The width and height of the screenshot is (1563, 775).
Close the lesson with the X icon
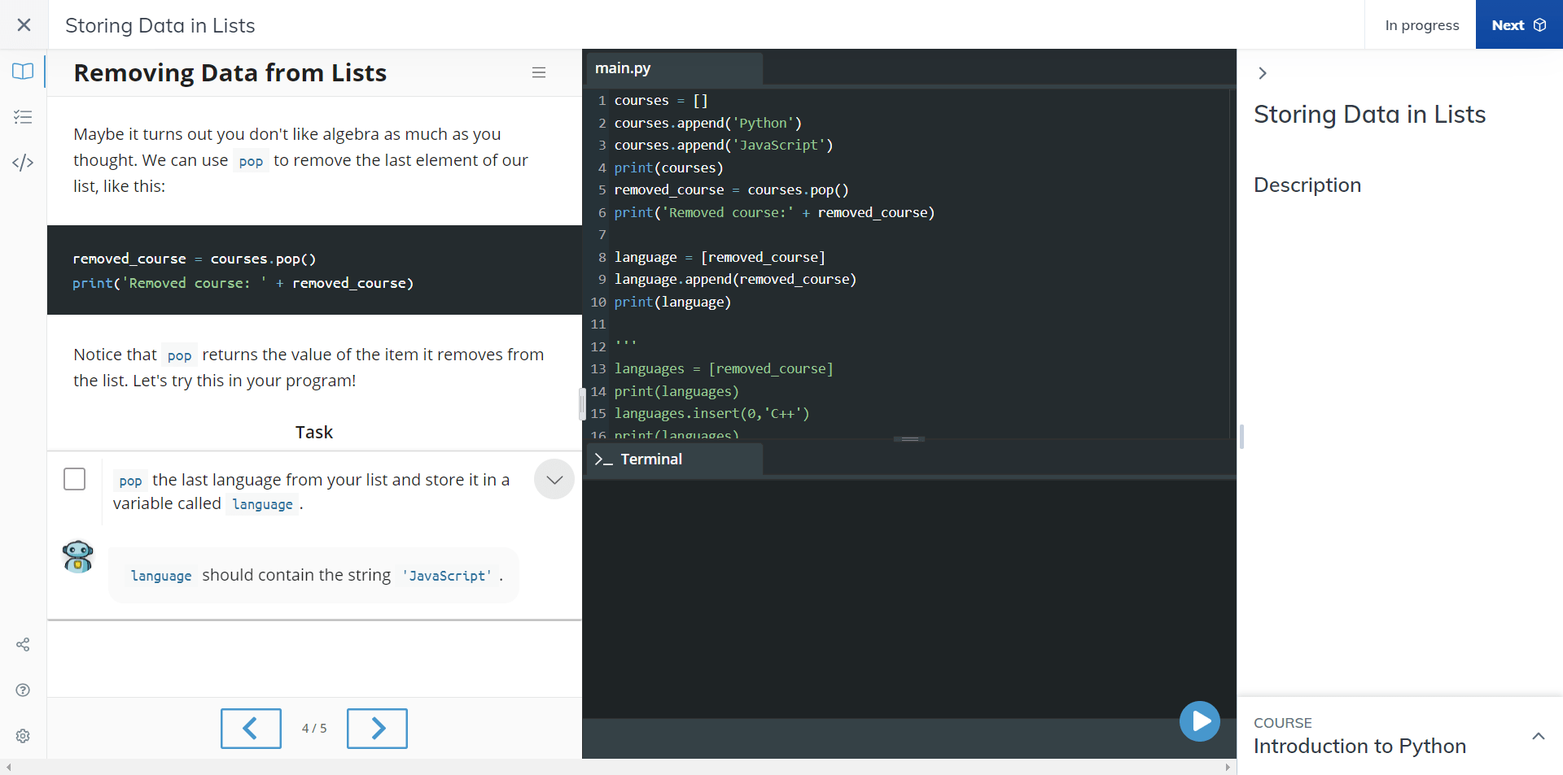24,24
